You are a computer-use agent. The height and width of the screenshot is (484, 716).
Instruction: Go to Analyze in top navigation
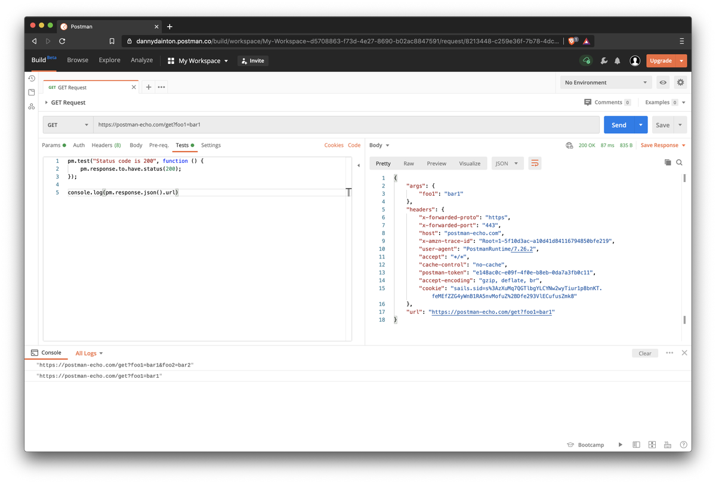141,60
